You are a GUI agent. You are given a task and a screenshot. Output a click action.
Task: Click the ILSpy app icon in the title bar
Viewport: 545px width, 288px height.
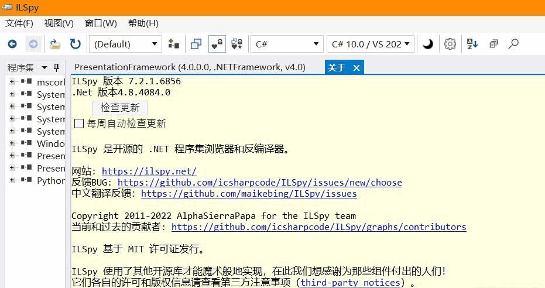click(7, 8)
